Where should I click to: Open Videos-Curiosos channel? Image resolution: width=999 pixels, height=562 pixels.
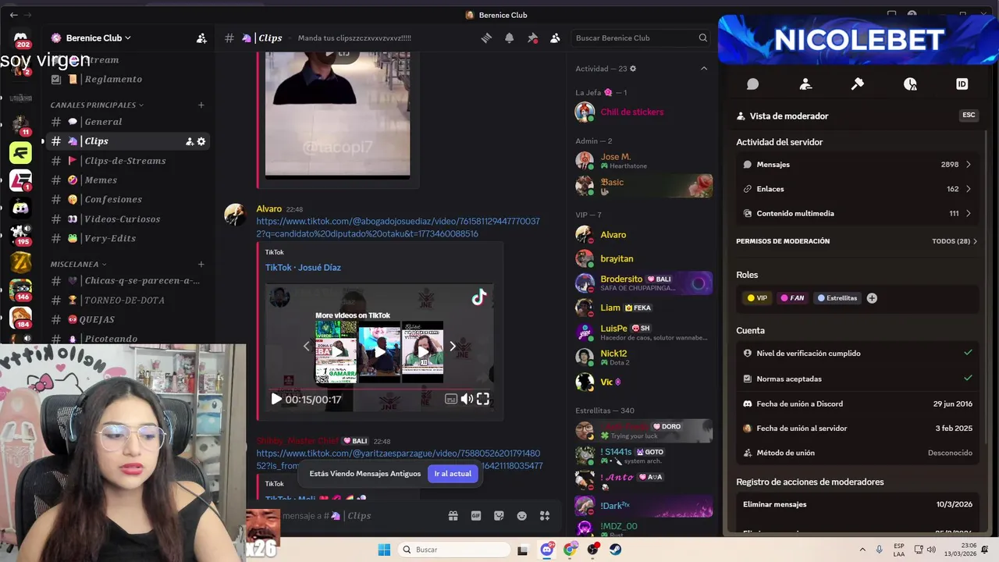click(127, 219)
